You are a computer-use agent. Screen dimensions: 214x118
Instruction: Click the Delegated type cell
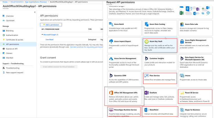click(92, 40)
